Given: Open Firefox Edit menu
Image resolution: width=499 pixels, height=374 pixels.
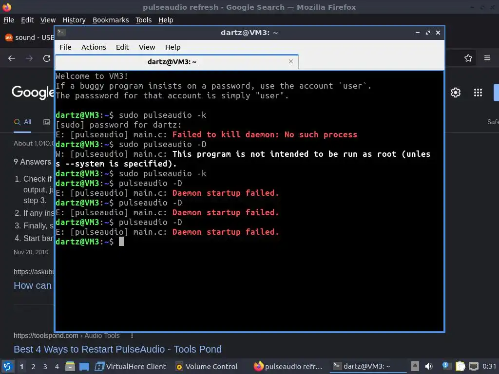Looking at the screenshot, I should pos(27,20).
